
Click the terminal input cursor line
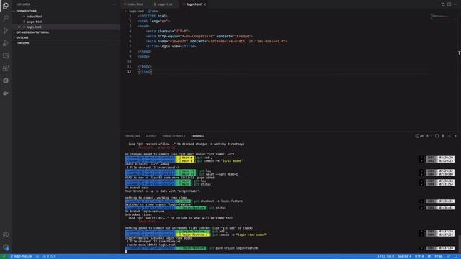pyautogui.click(x=126, y=251)
